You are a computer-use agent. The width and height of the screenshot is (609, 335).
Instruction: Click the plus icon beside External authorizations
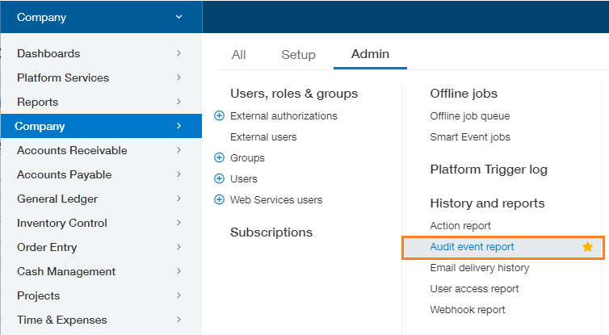click(x=219, y=115)
